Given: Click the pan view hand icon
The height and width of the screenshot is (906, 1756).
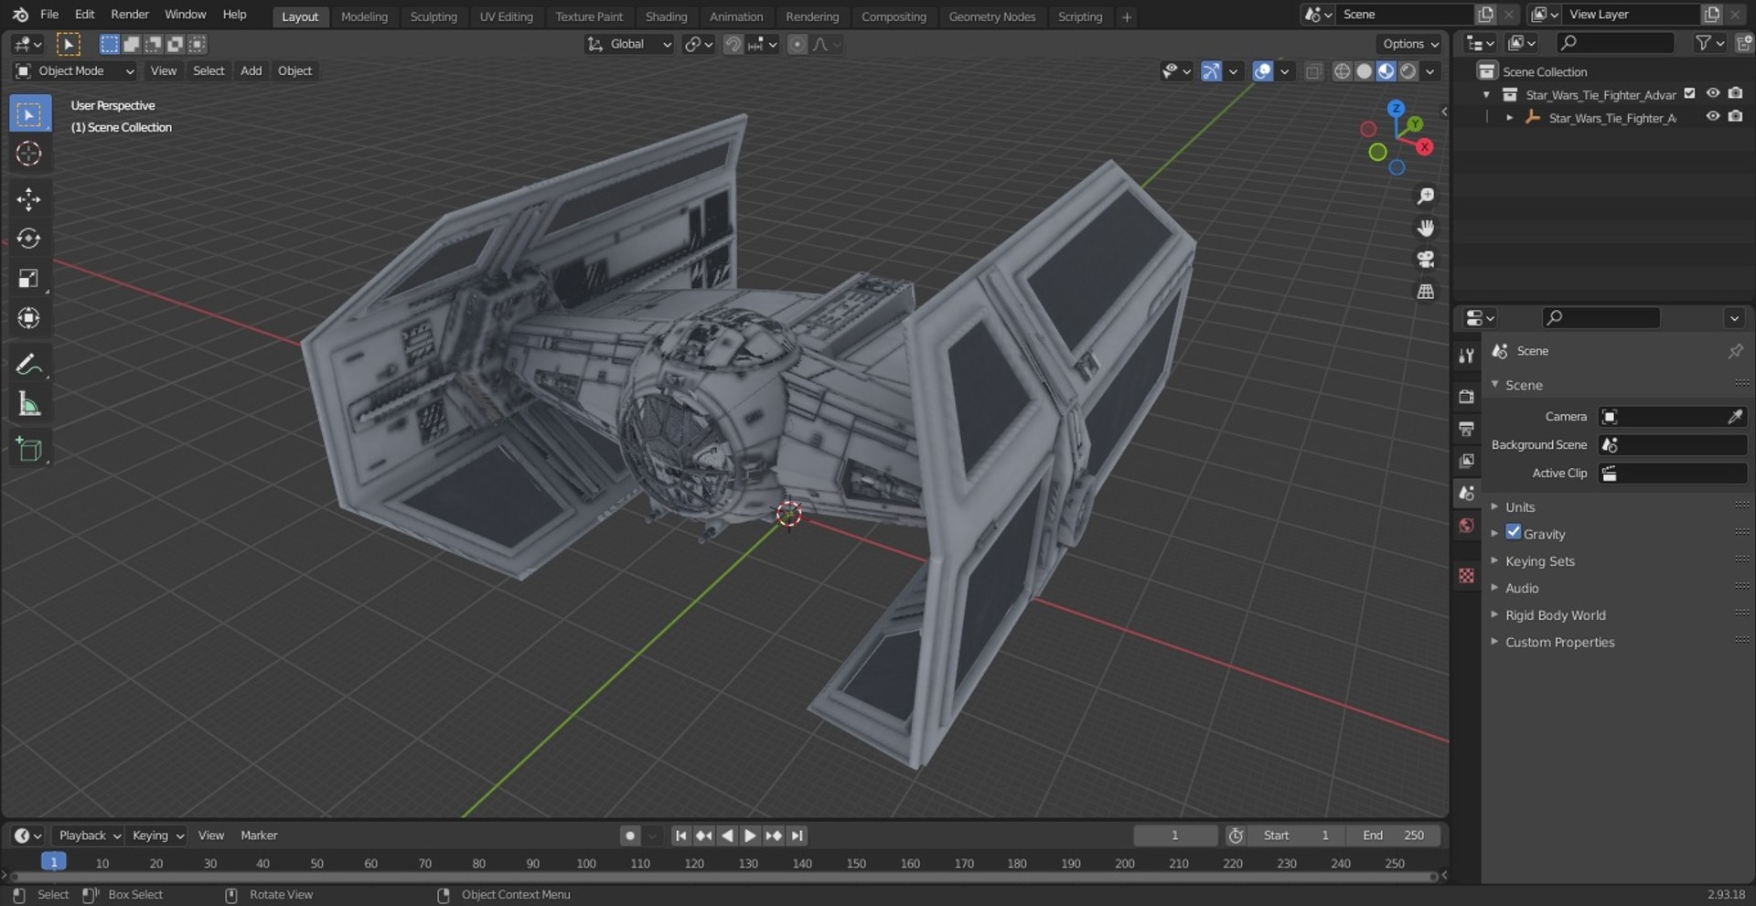Looking at the screenshot, I should click(1425, 228).
